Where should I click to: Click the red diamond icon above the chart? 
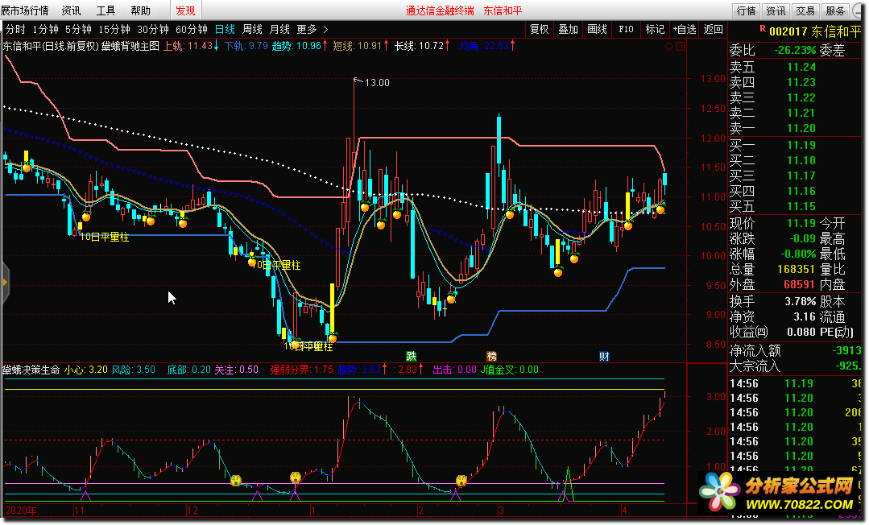click(668, 47)
